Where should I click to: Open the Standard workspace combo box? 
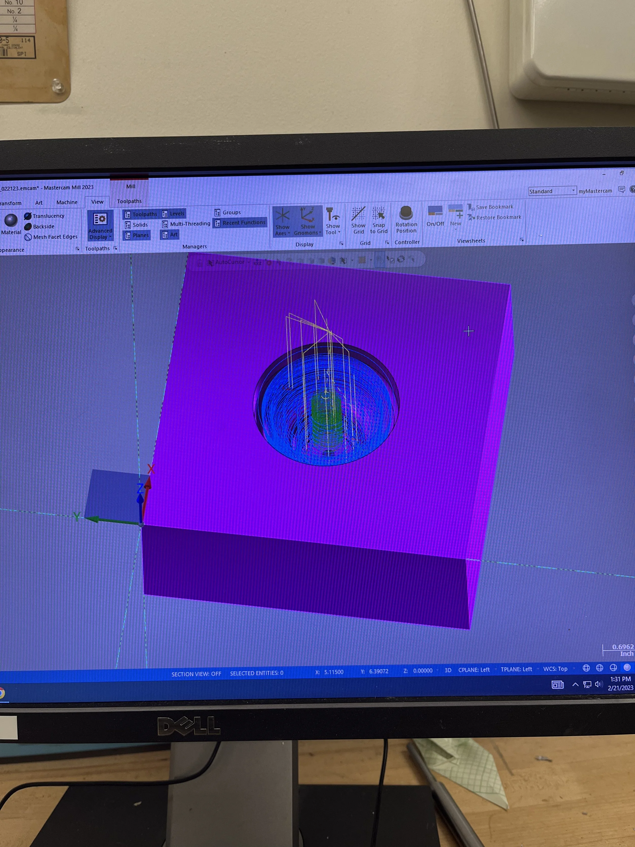point(552,191)
